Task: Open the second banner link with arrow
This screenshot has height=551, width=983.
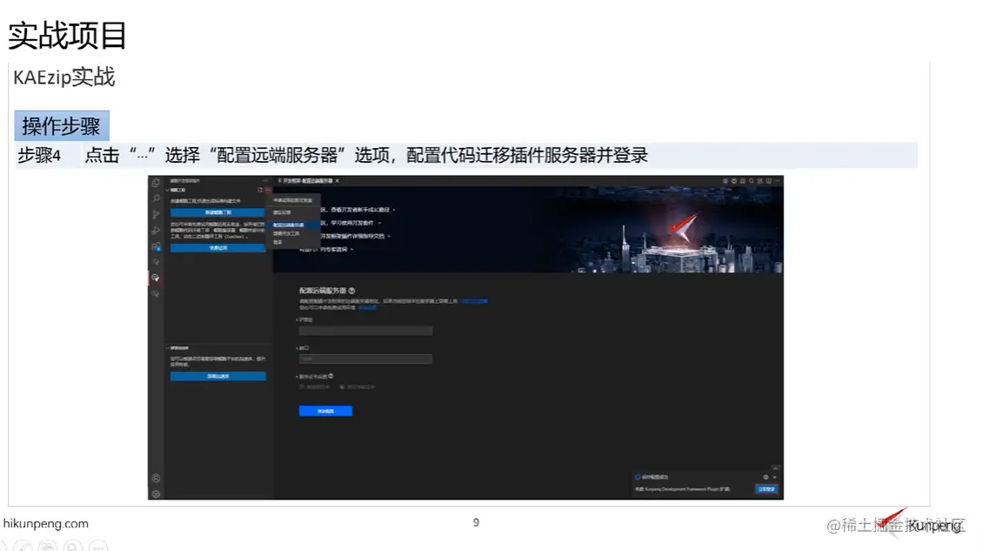Action: pos(351,223)
